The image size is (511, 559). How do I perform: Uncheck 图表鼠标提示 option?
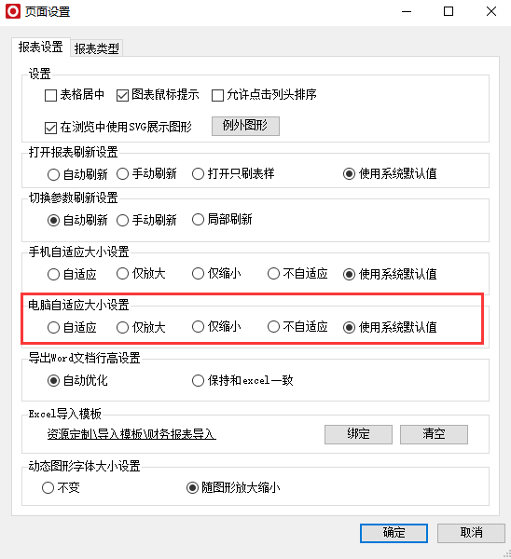(x=122, y=95)
